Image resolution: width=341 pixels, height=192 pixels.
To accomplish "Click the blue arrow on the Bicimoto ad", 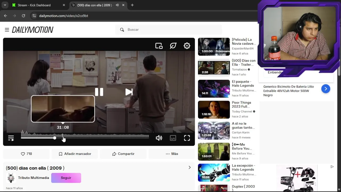I will point(326,89).
